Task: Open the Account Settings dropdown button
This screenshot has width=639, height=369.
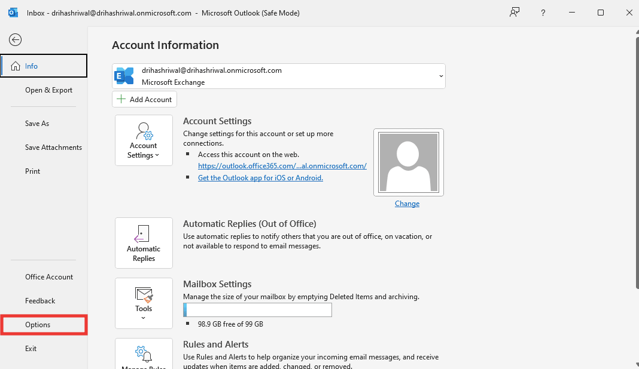Action: (144, 140)
